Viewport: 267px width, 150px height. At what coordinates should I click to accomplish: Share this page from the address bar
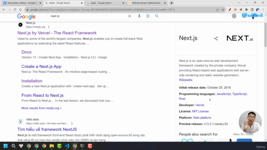tap(217, 10)
